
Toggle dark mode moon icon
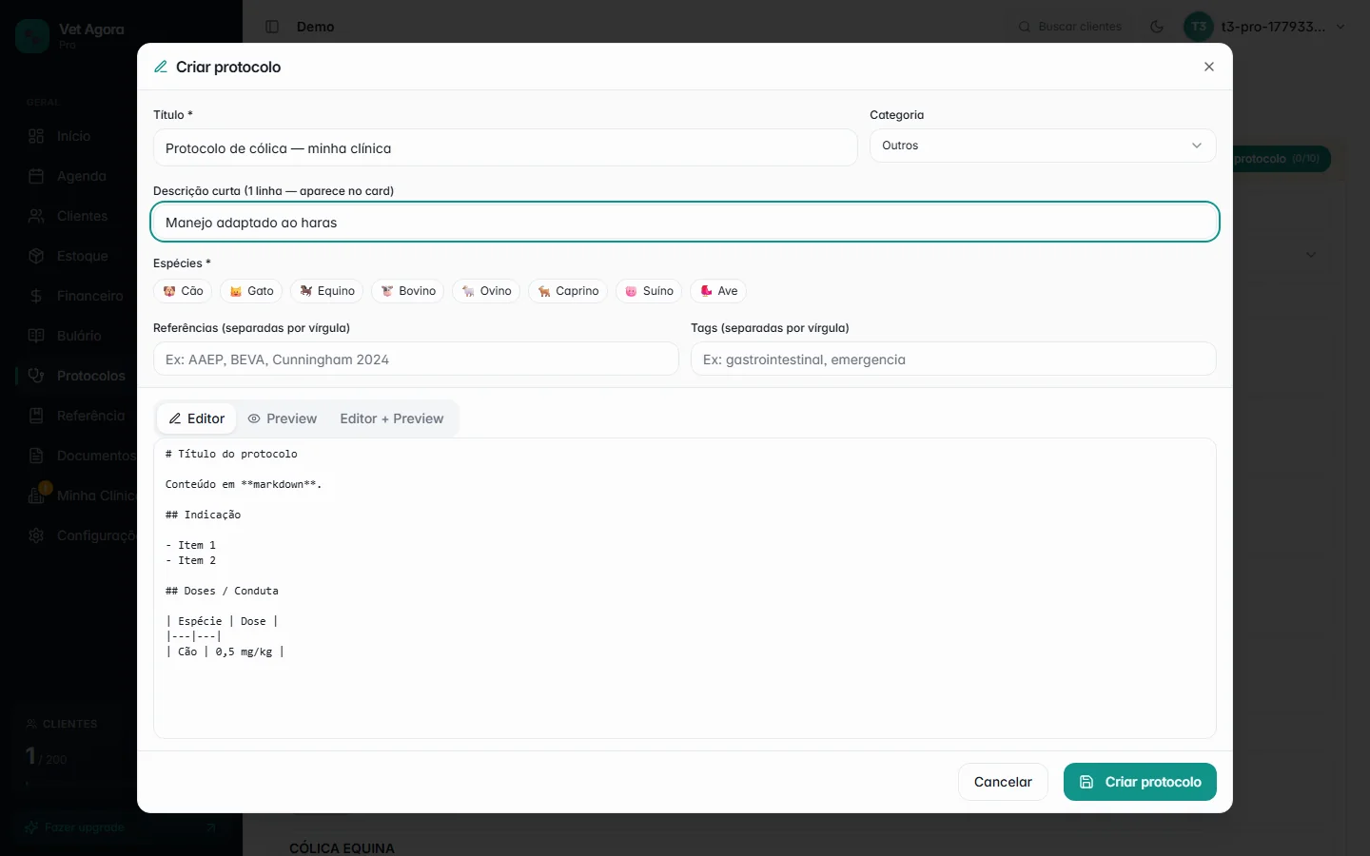point(1157,27)
